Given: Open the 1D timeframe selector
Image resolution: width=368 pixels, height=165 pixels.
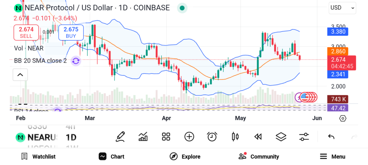Looking at the screenshot, I should coord(71,137).
